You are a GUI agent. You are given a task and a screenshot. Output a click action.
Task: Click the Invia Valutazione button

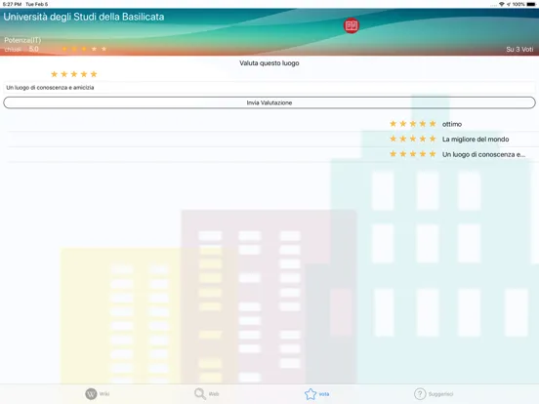pos(269,102)
